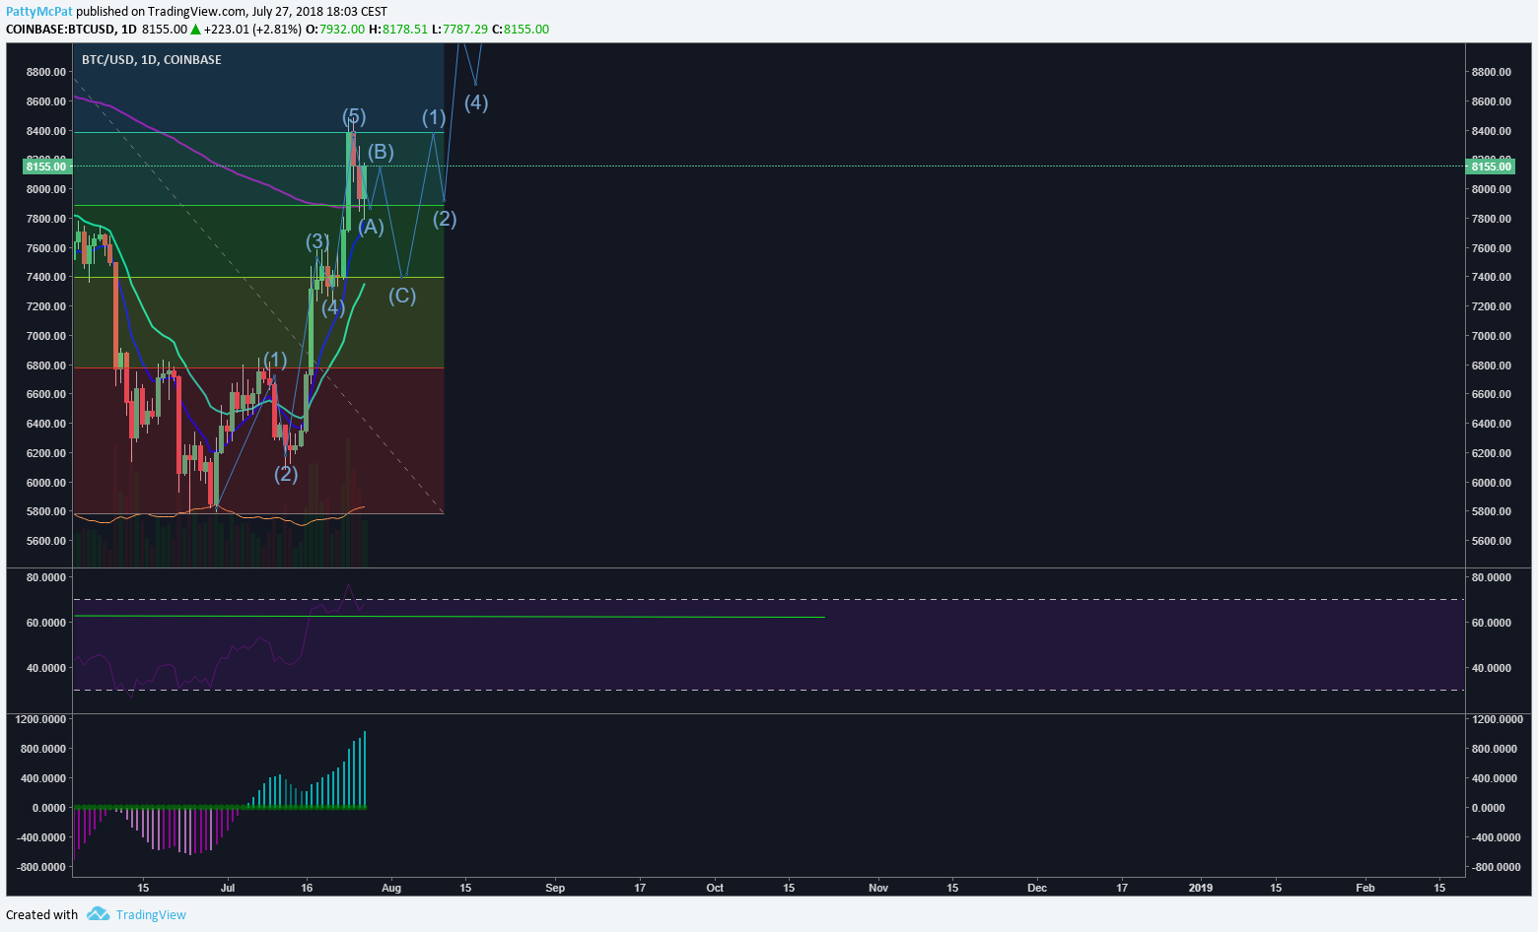Click the +223.01 (+2.81%) change text
The image size is (1538, 932).
[252, 30]
